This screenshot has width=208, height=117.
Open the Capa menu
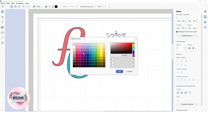tap(13, 3)
